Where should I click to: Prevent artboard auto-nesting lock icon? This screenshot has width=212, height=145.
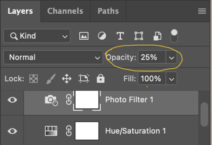coord(84,79)
